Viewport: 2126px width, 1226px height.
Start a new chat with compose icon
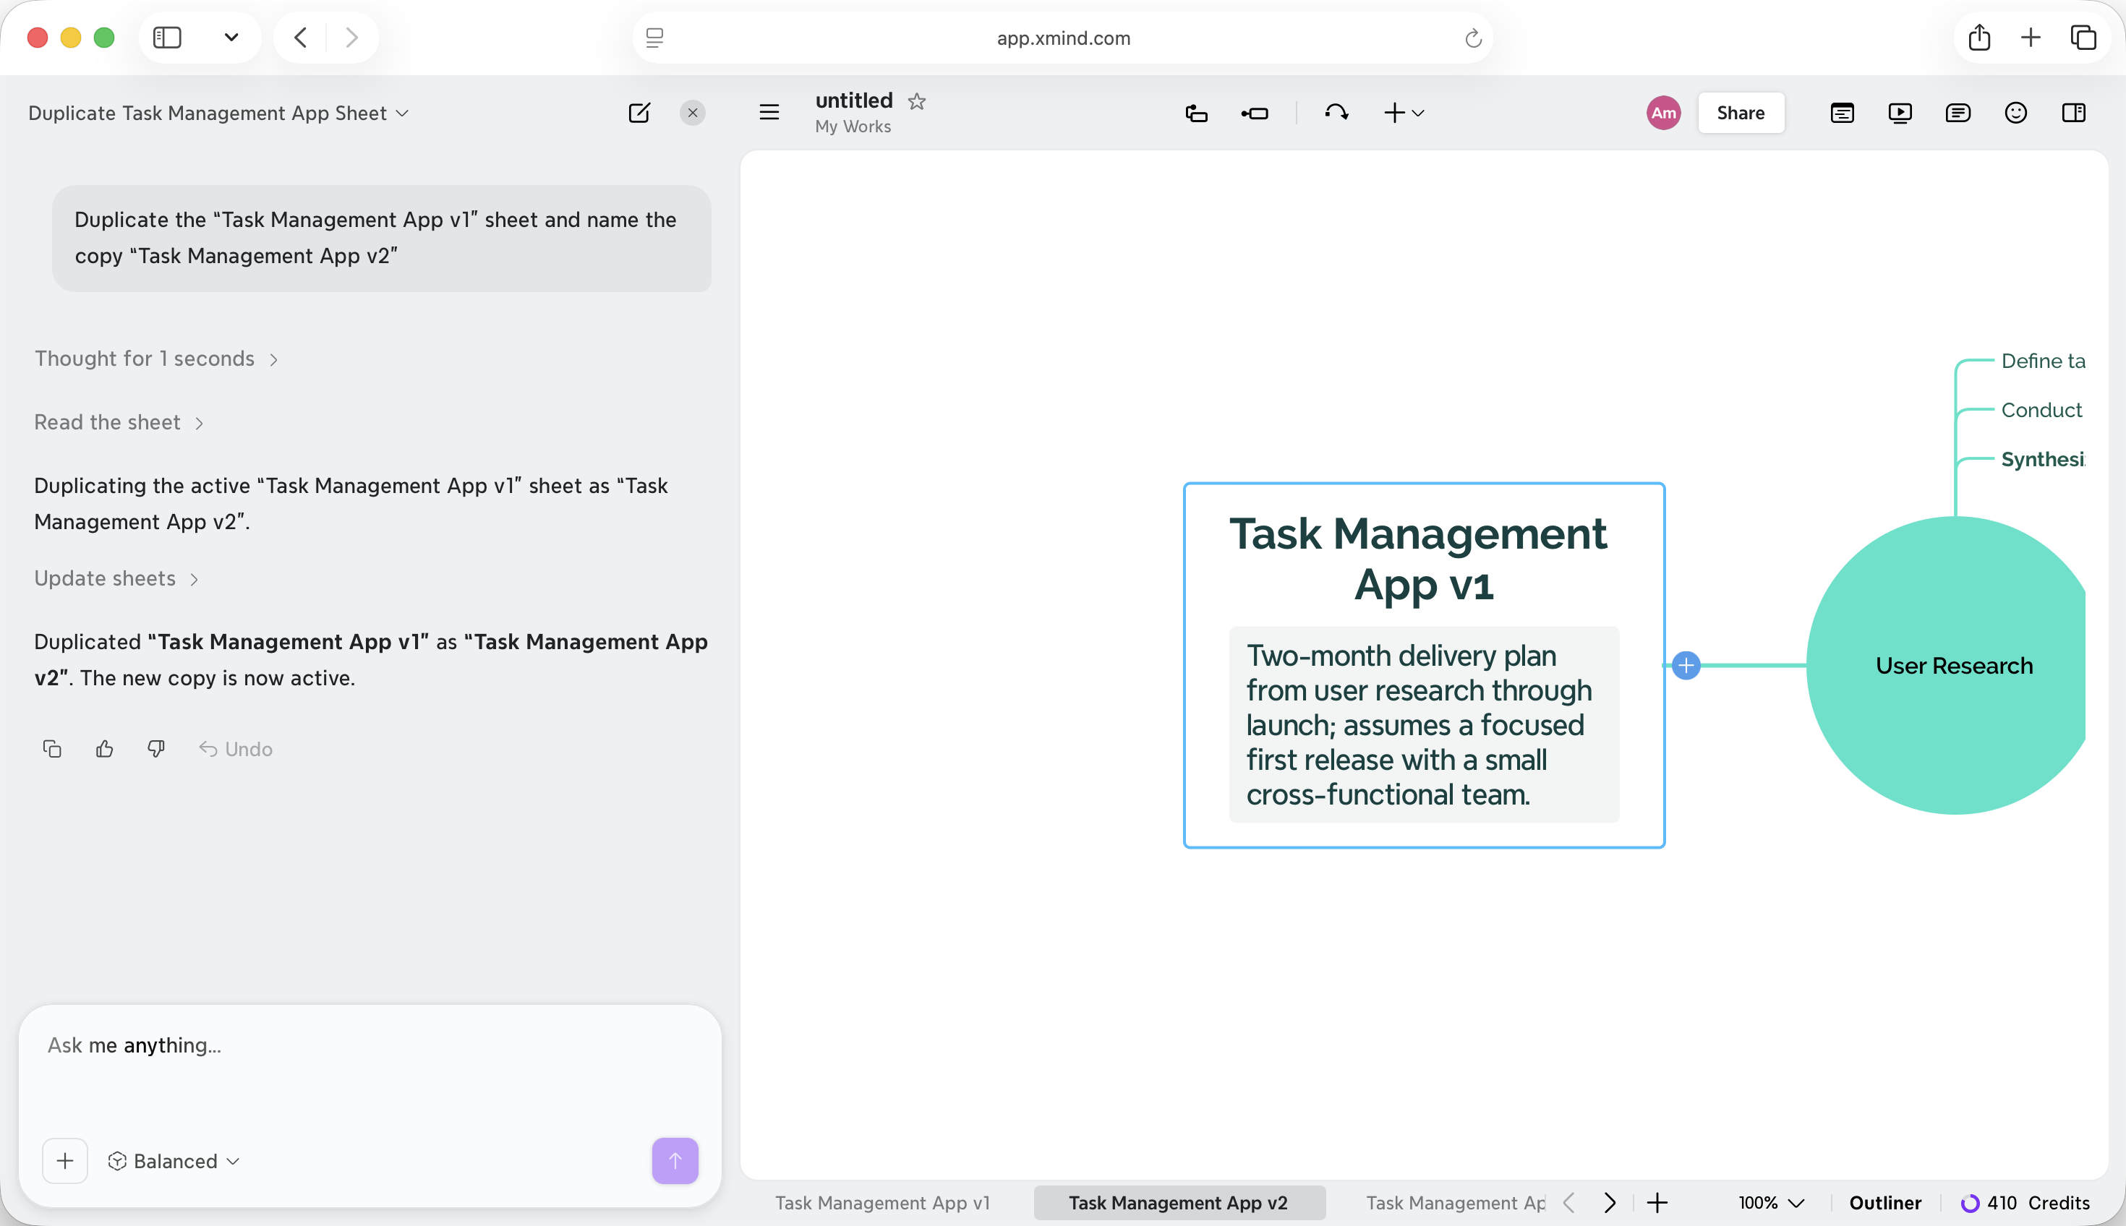[x=639, y=113]
